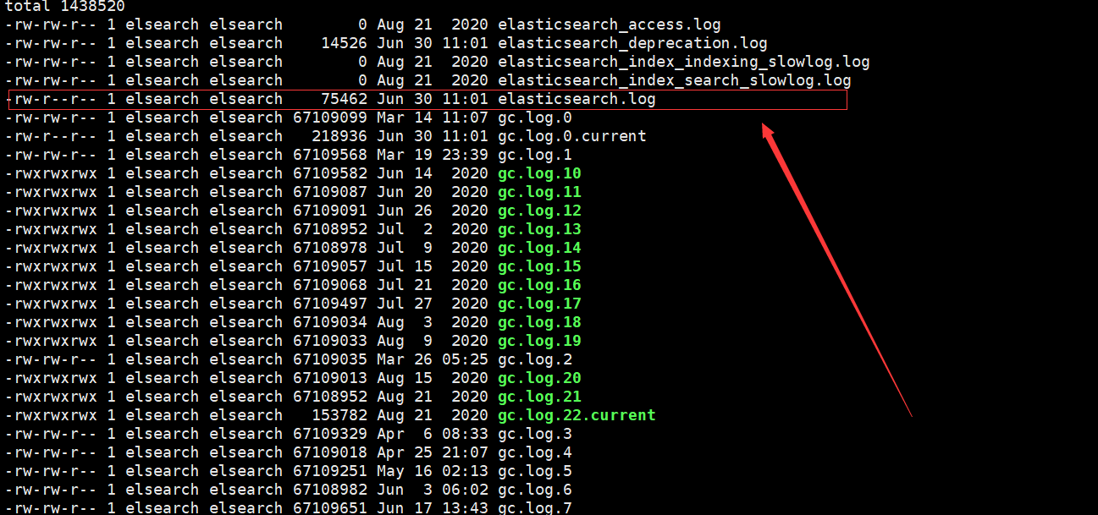
Task: Click the gc.log.3 filename
Action: (535, 434)
